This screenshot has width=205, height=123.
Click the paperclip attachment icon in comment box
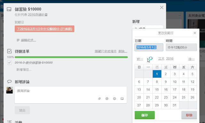click(100, 99)
